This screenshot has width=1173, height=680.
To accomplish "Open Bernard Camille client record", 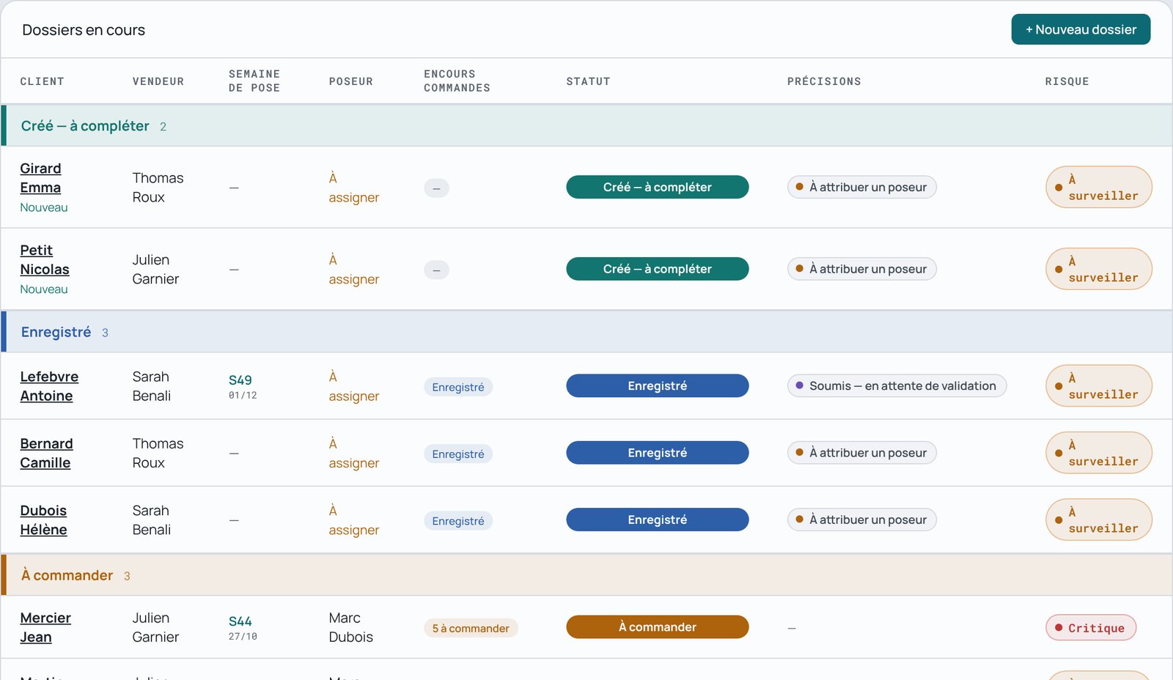I will [x=46, y=453].
